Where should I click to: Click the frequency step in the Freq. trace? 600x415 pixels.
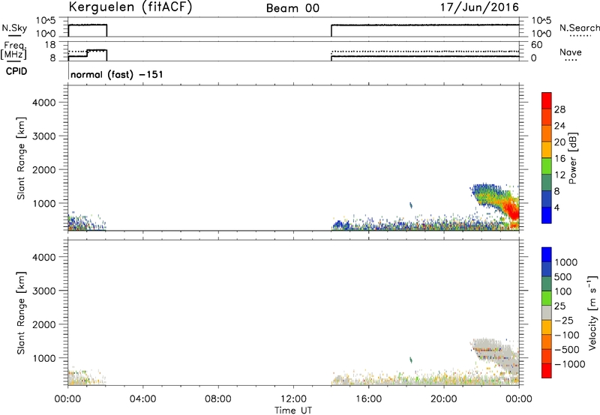point(87,53)
